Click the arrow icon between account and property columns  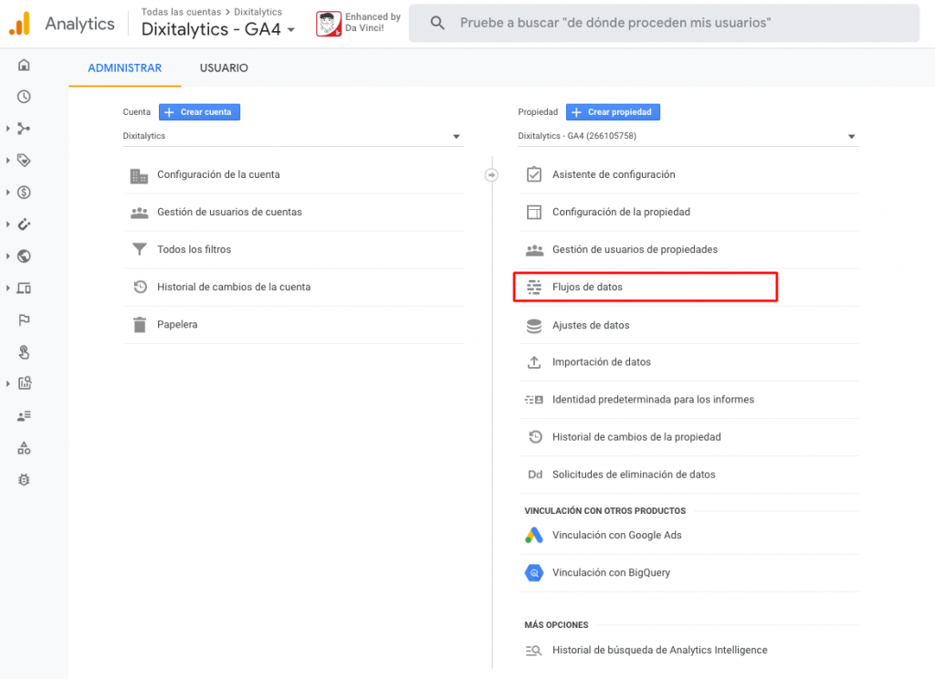(x=491, y=174)
